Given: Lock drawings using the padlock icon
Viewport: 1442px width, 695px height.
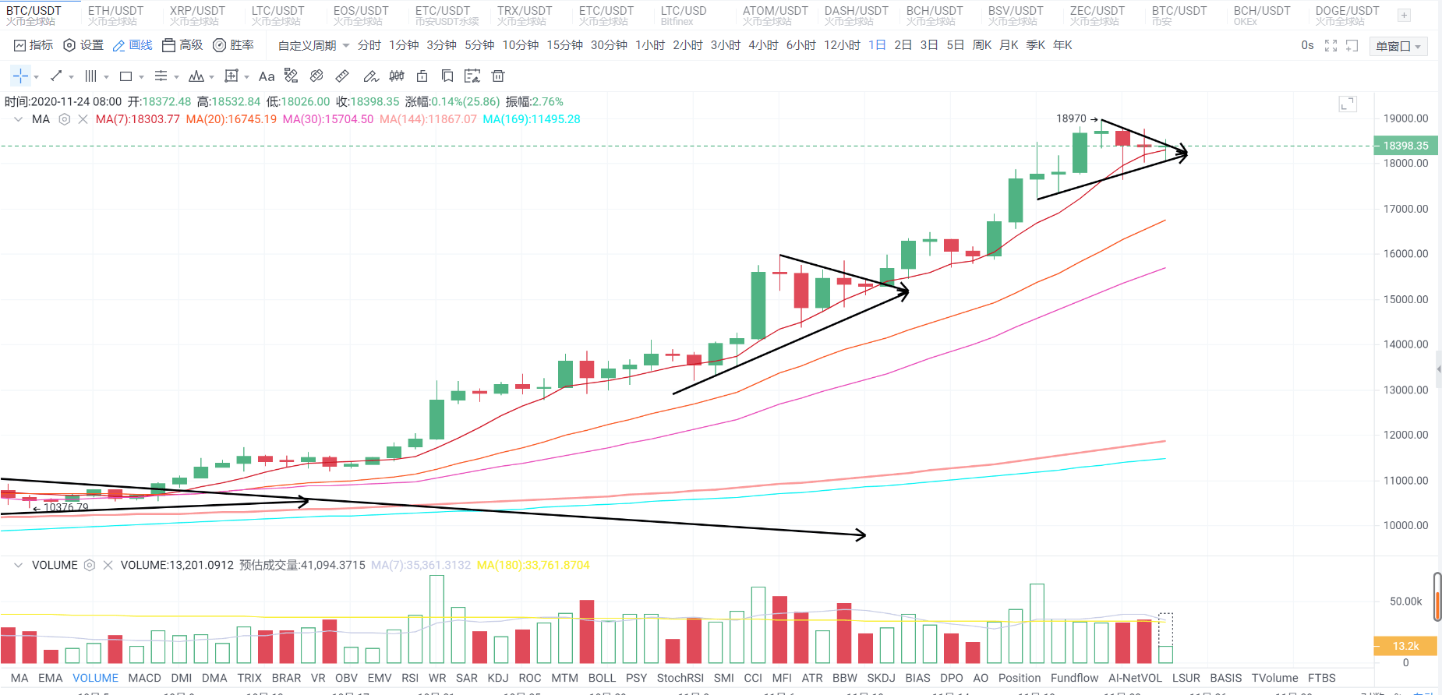Looking at the screenshot, I should (422, 76).
